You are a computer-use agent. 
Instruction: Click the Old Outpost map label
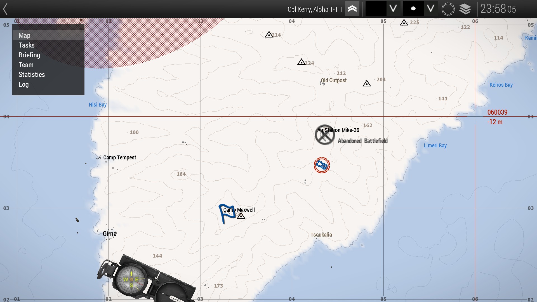tap(334, 81)
